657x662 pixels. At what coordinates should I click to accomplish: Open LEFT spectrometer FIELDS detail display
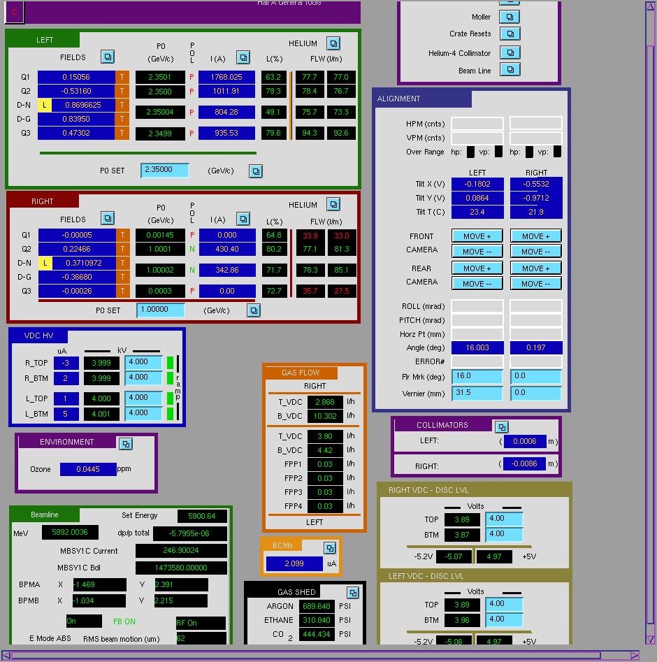click(108, 57)
